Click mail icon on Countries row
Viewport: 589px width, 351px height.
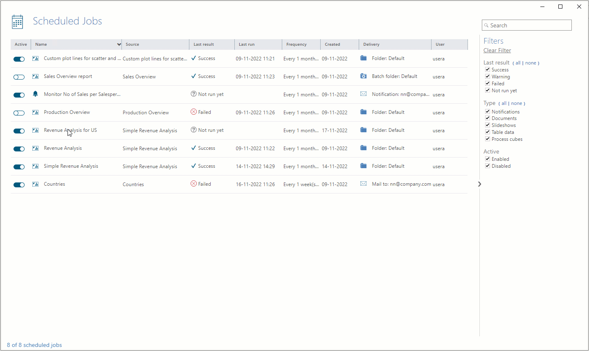[363, 184]
